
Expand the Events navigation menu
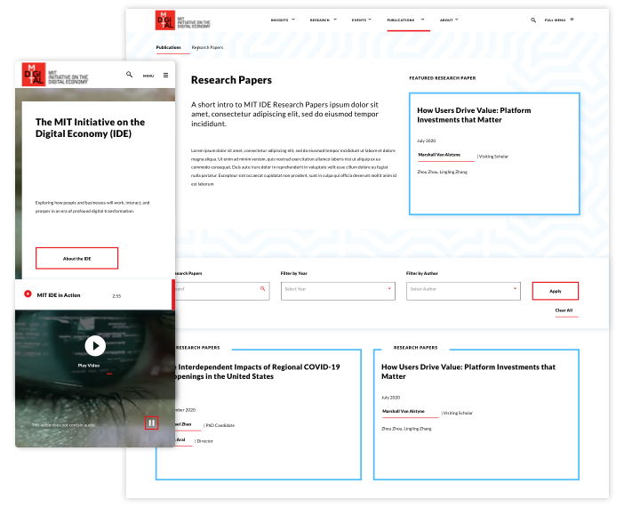tap(362, 20)
